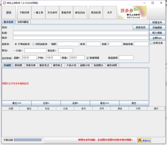This screenshot has width=167, height=145.
Task: Click the 库存 stock input field
Action: pos(93,44)
